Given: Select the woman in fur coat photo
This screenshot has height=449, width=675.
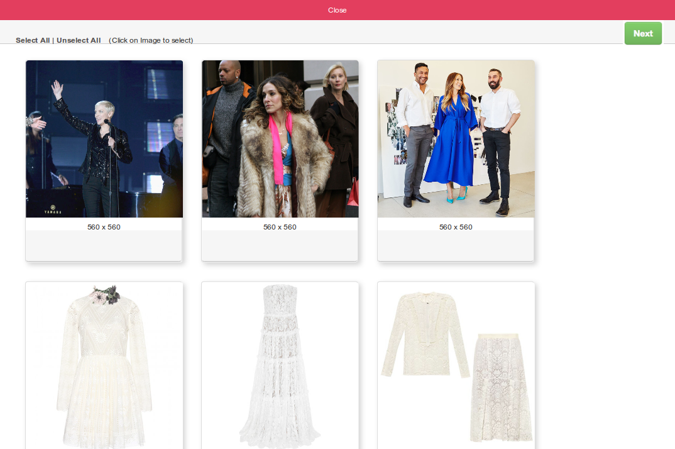Looking at the screenshot, I should 280,139.
